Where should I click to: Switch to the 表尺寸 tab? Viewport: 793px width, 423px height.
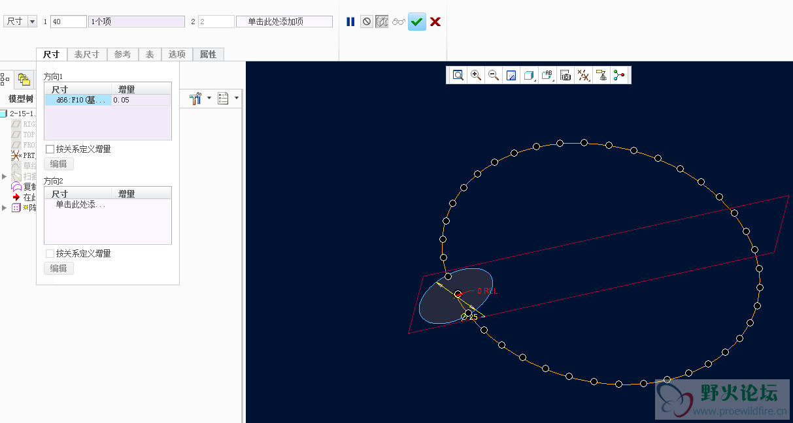coord(87,54)
